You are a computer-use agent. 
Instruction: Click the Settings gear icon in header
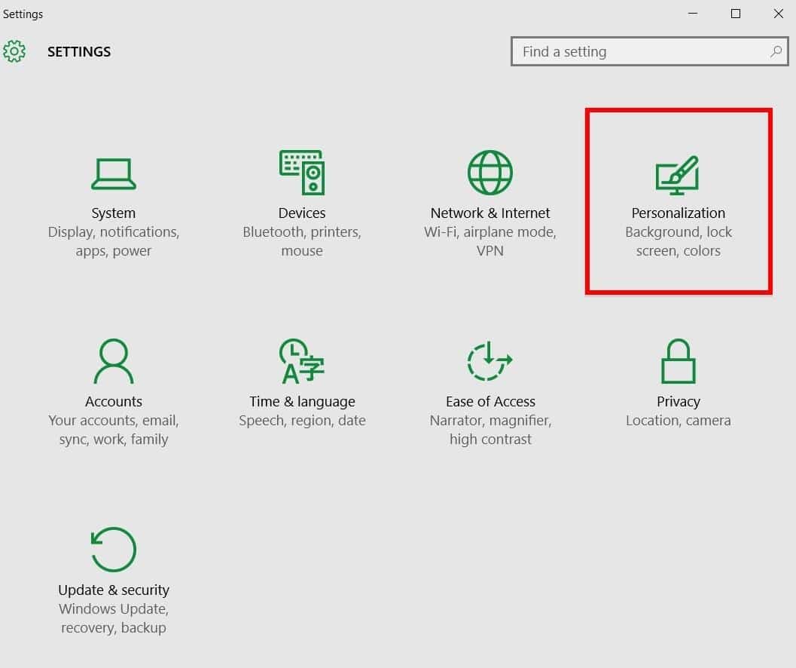click(14, 51)
